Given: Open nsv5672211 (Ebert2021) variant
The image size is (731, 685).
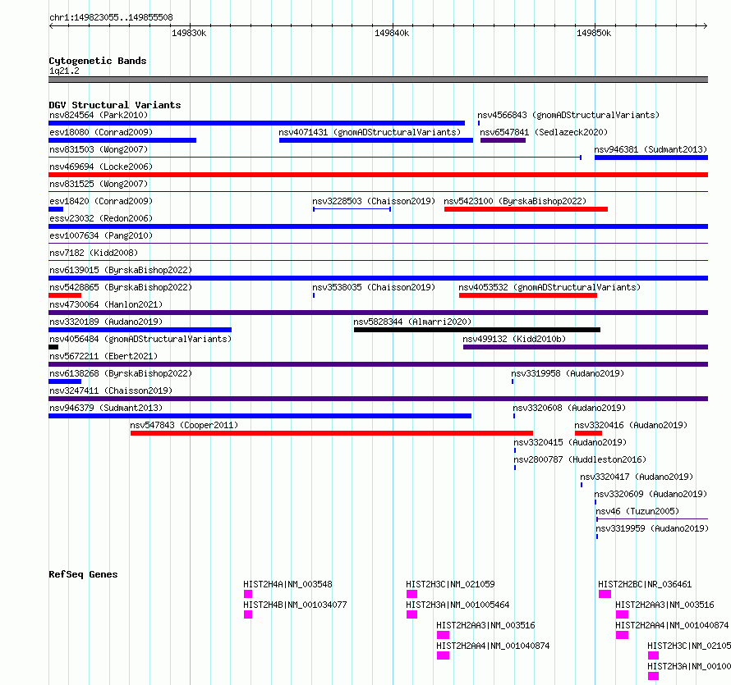Looking at the screenshot, I should point(103,356).
